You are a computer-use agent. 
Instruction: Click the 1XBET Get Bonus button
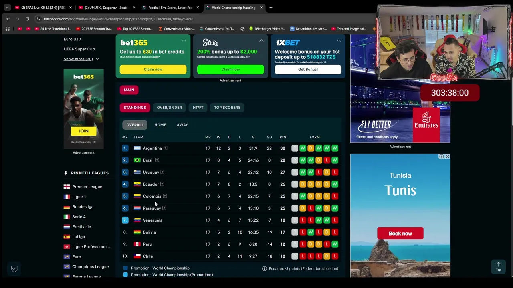click(x=308, y=70)
